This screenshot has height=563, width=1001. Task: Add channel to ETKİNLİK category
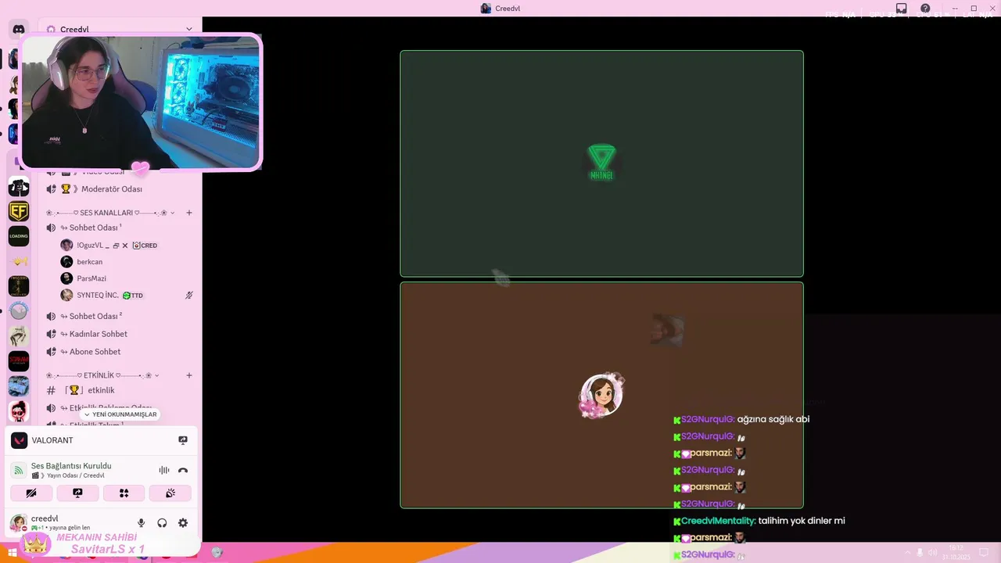(188, 375)
